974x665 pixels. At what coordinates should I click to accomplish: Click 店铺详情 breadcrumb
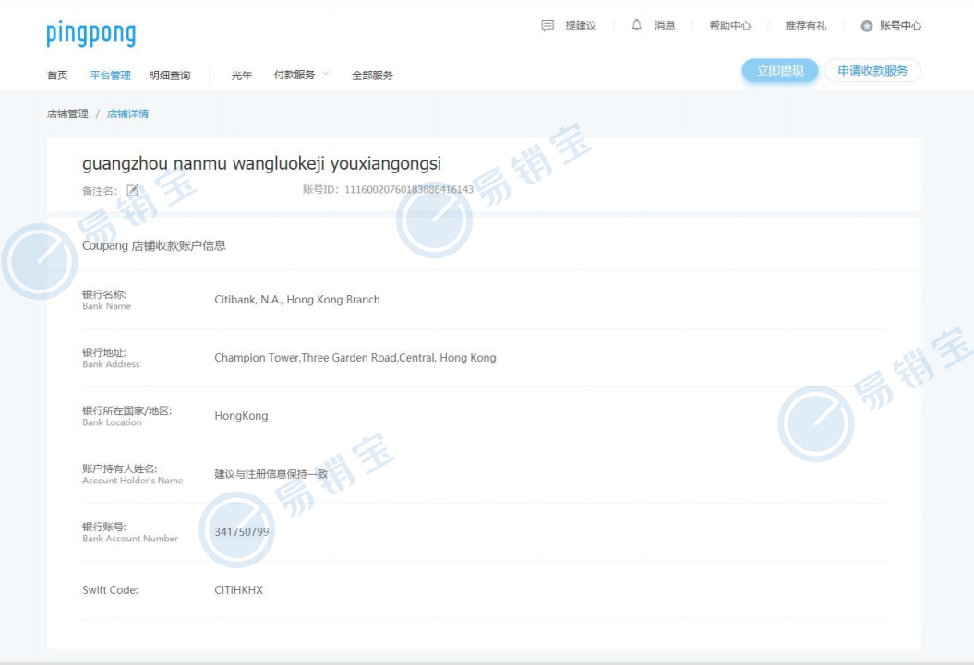(128, 113)
